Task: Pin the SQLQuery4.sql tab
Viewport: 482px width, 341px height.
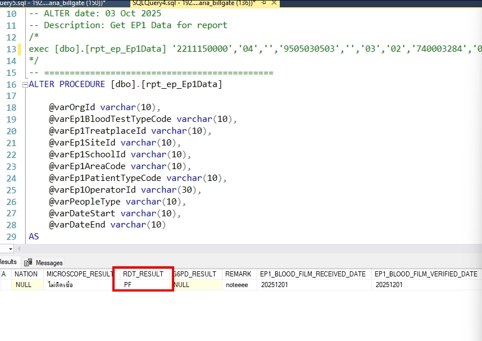Action: coord(263,3)
